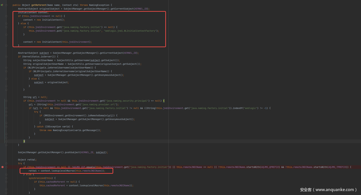
Task: Collapse the isKernelUsername(originalSubjectUserName) if block
Action: 6,71
